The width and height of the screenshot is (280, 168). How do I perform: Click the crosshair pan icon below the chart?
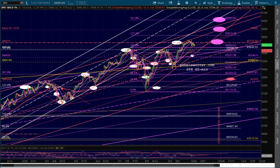[226, 165]
